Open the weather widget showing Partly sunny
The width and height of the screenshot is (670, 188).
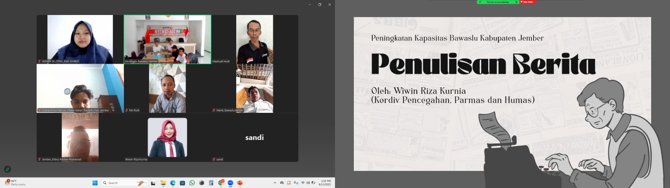click(15, 183)
